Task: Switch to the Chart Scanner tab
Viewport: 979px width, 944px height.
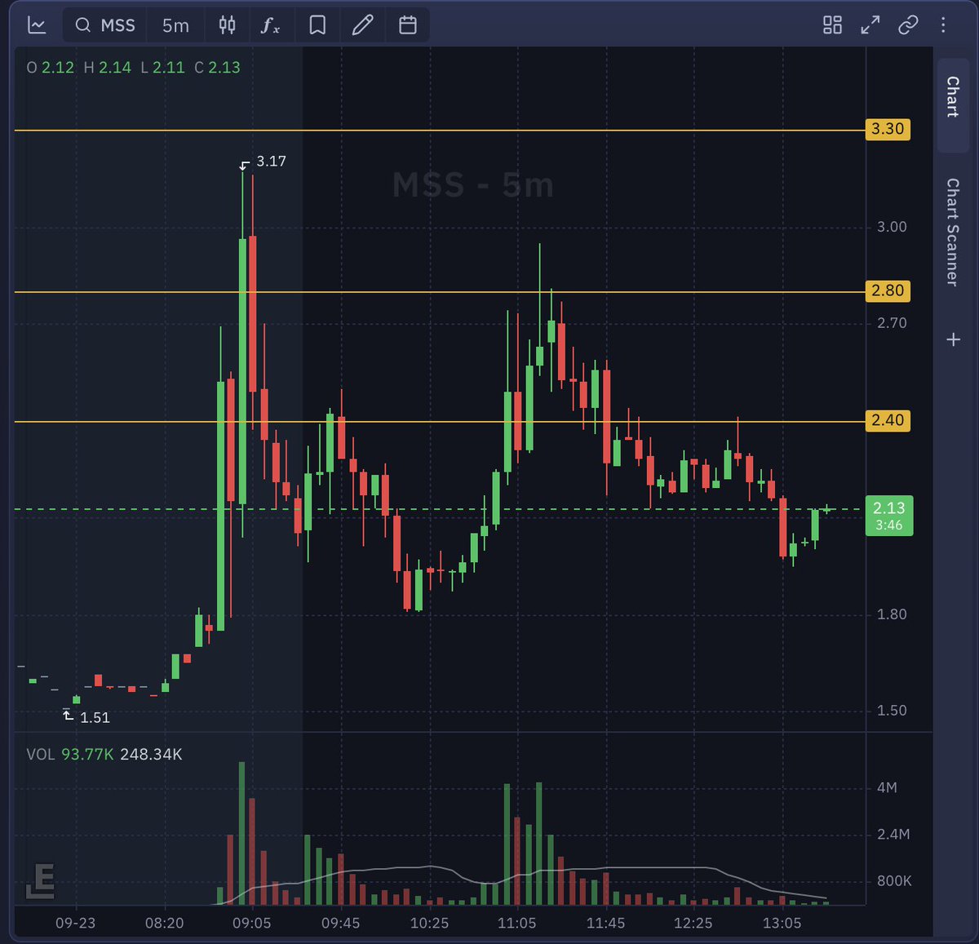Action: tap(952, 232)
